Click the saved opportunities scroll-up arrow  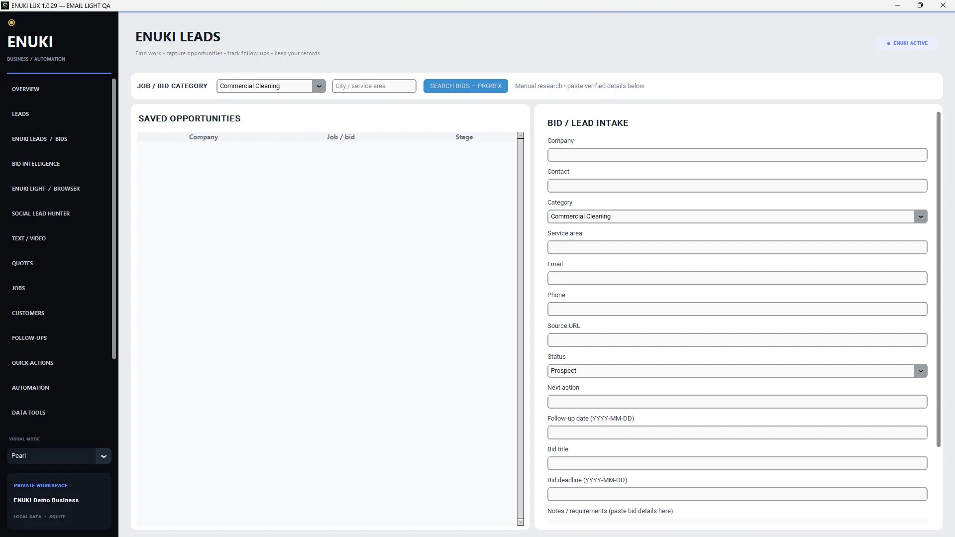(521, 135)
